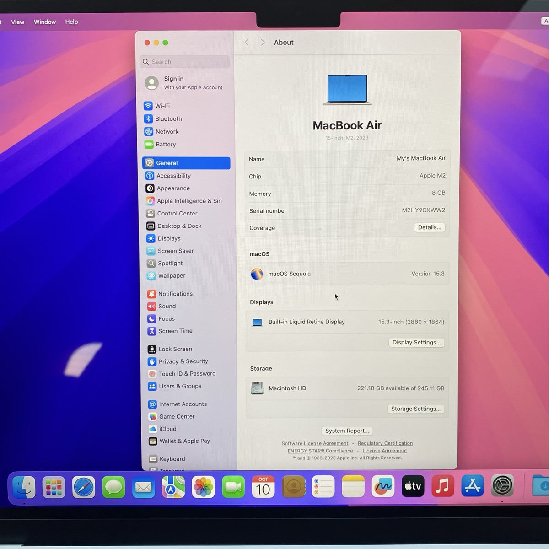Open Keyboard settings in sidebar

pos(167,459)
